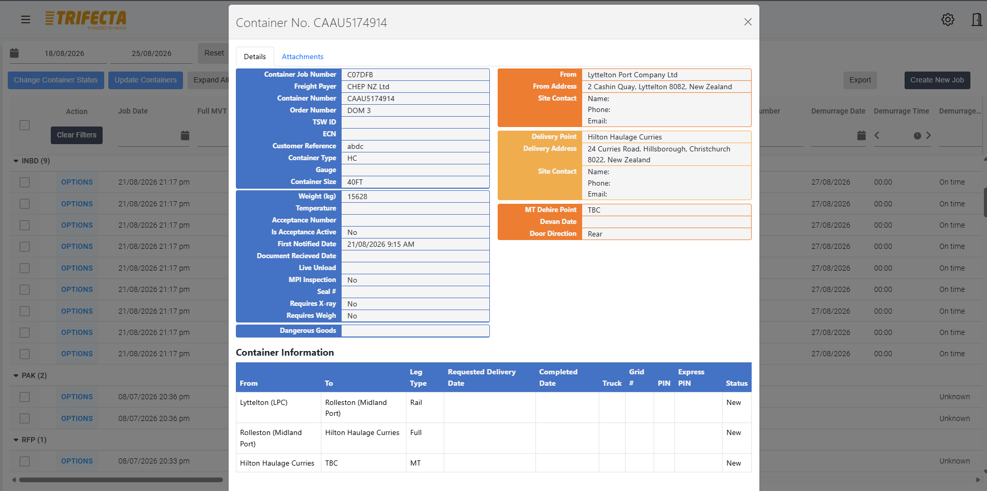The height and width of the screenshot is (491, 987).
Task: Click Delivery Point value Hilton Haulage Curries
Action: (625, 137)
